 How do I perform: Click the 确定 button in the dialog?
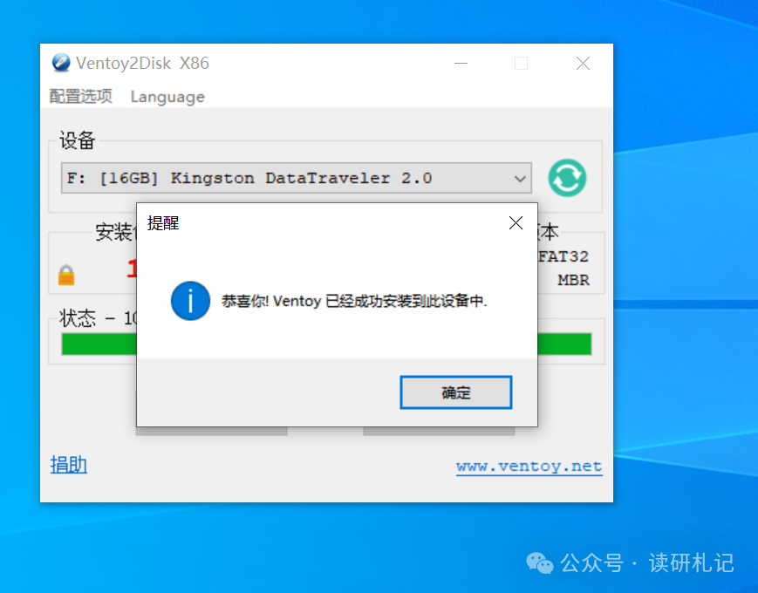[x=456, y=392]
